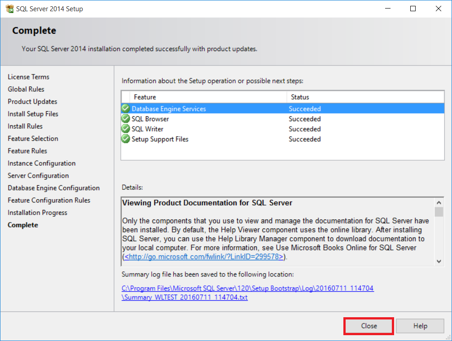
Task: Click Database Engine Configuration step
Action: (x=53, y=188)
